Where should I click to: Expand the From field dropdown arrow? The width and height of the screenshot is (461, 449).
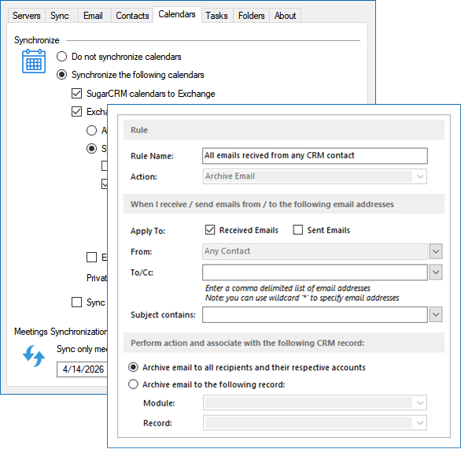click(x=436, y=251)
